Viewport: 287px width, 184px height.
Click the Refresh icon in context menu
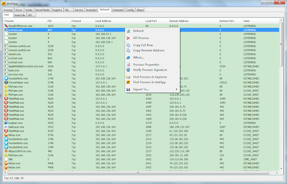(x=128, y=31)
